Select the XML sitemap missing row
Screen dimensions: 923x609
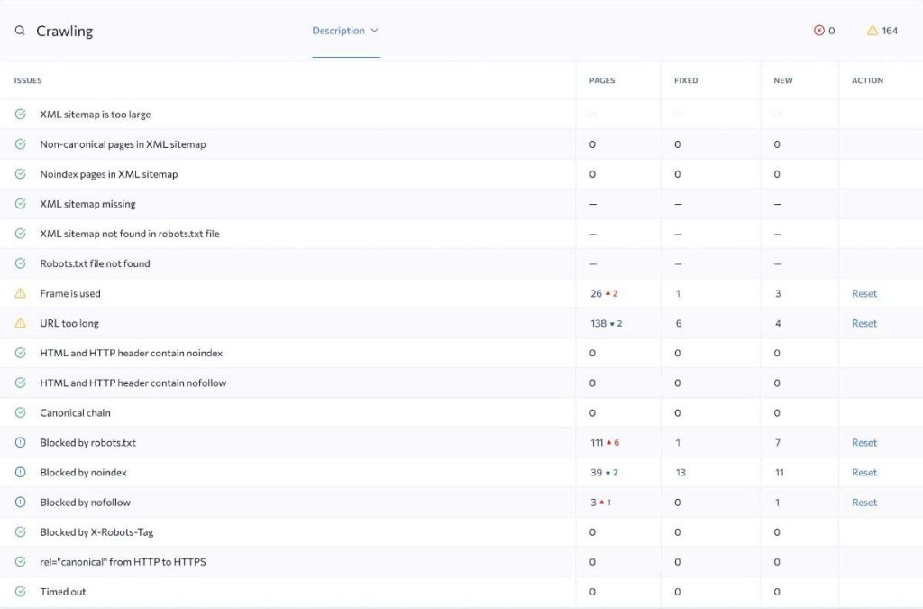87,204
